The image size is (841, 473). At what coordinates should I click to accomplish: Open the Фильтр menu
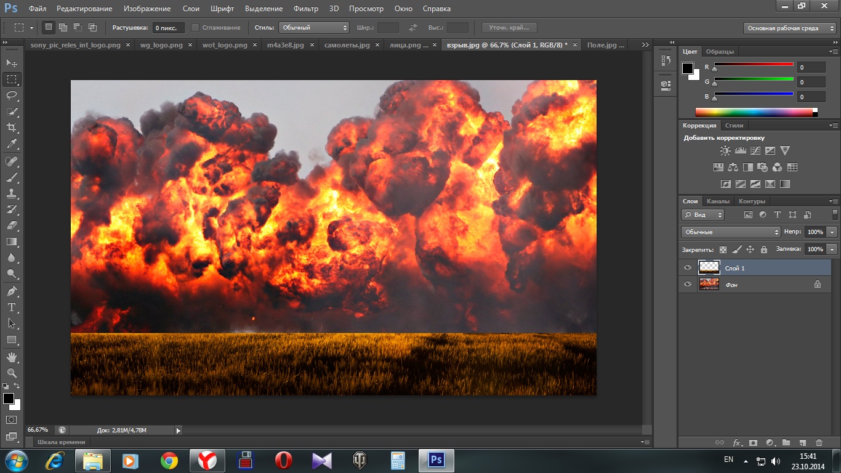coord(305,9)
